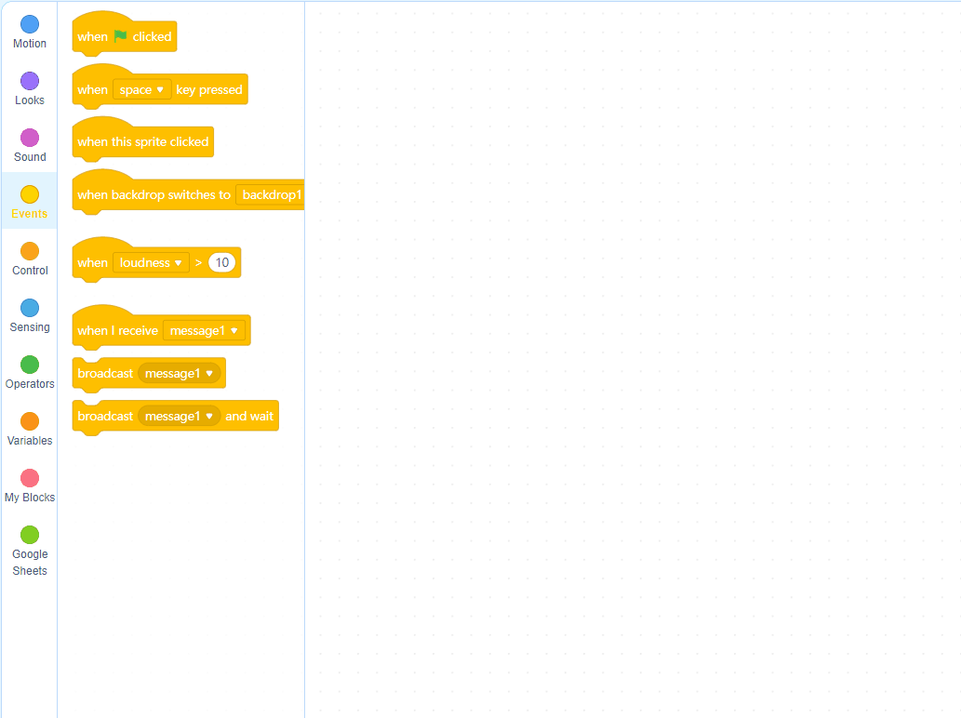Image resolution: width=961 pixels, height=718 pixels.
Task: Open the Google Sheets extension category
Action: pos(30,552)
